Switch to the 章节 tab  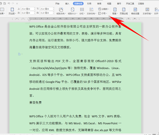click(x=119, y=4)
